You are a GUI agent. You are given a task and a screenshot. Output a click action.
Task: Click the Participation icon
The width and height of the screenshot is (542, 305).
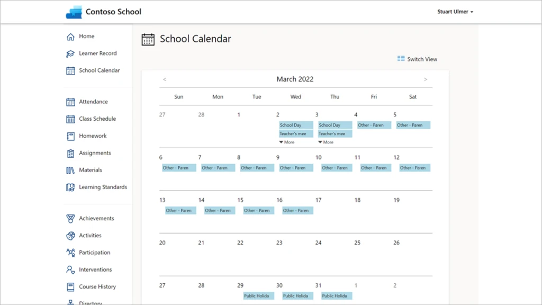(70, 253)
